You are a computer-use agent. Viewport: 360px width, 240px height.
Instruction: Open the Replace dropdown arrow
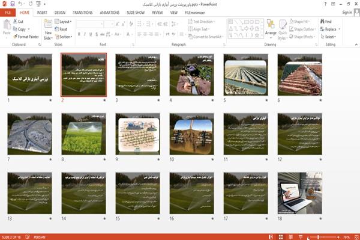340,29
